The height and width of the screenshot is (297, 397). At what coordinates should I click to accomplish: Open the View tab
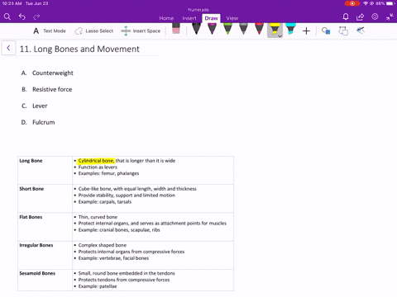coord(232,18)
